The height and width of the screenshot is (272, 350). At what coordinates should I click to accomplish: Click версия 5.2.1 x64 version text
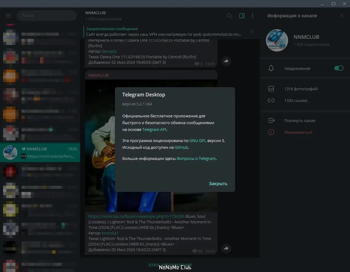pos(137,104)
